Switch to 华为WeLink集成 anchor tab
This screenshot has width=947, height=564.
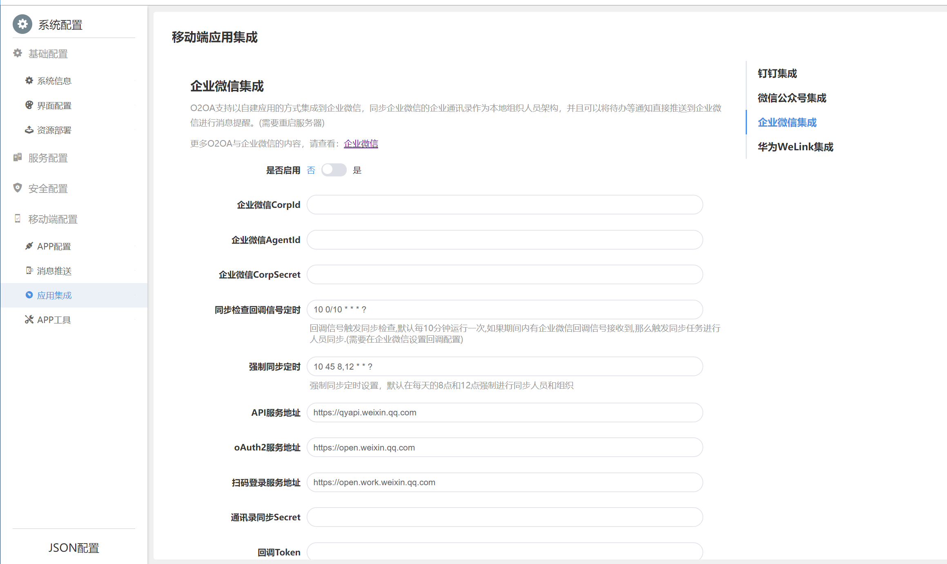[x=795, y=147]
